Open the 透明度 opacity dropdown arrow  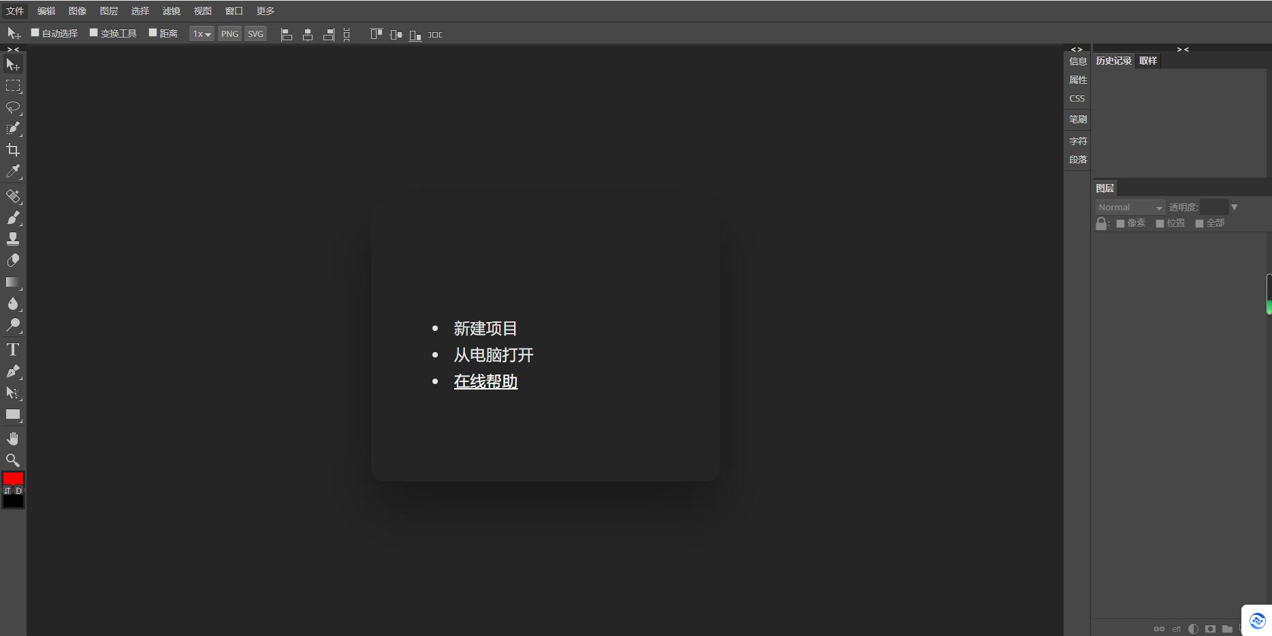1233,207
